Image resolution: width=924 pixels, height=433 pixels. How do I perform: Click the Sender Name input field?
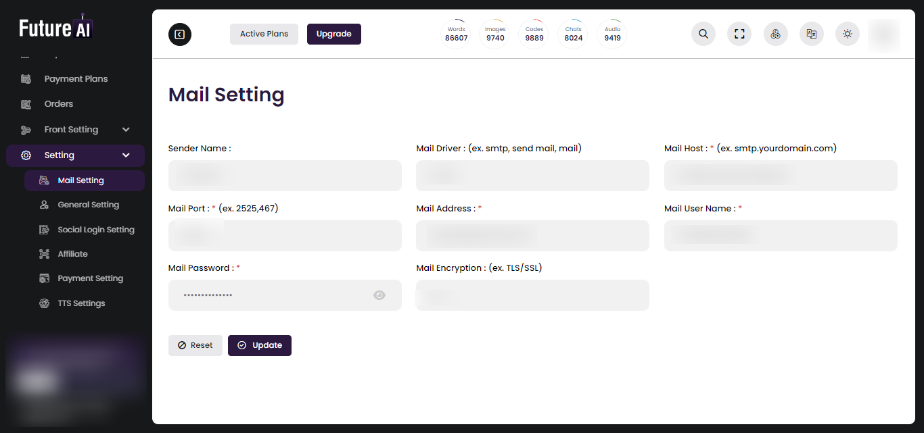pyautogui.click(x=285, y=175)
